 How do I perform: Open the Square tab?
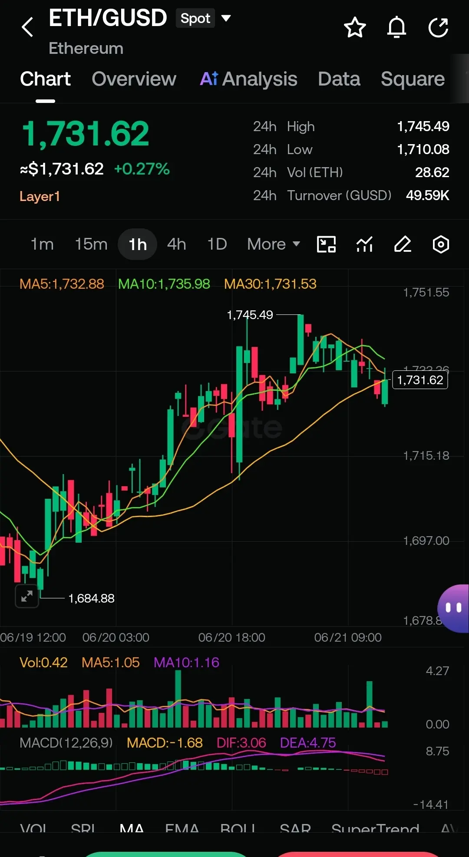[413, 79]
